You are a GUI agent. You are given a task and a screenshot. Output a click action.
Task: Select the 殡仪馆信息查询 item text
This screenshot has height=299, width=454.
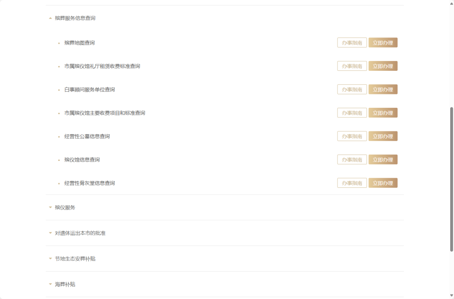[82, 160]
